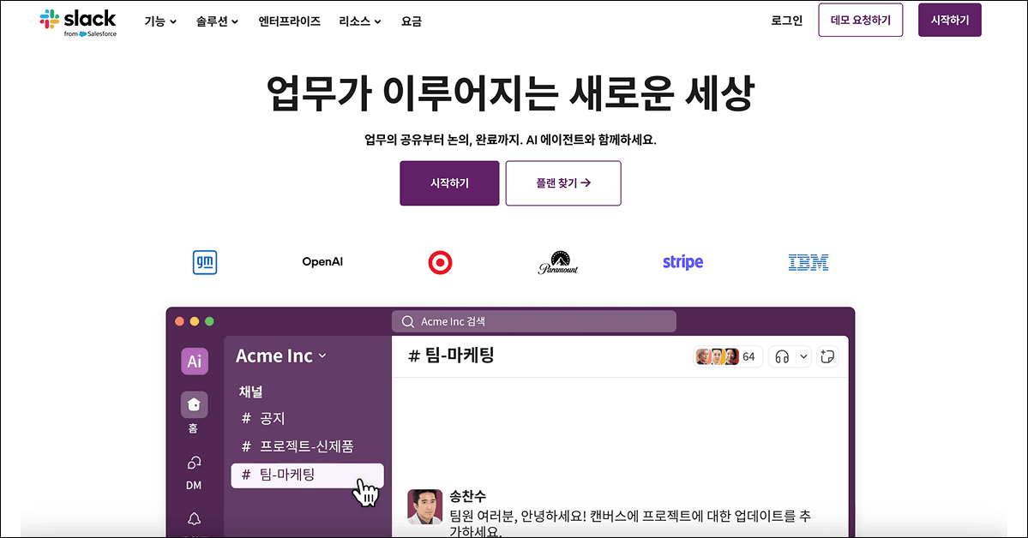This screenshot has height=538, width=1028.
Task: Expand the 솔루션 dropdown menu
Action: coord(217,21)
